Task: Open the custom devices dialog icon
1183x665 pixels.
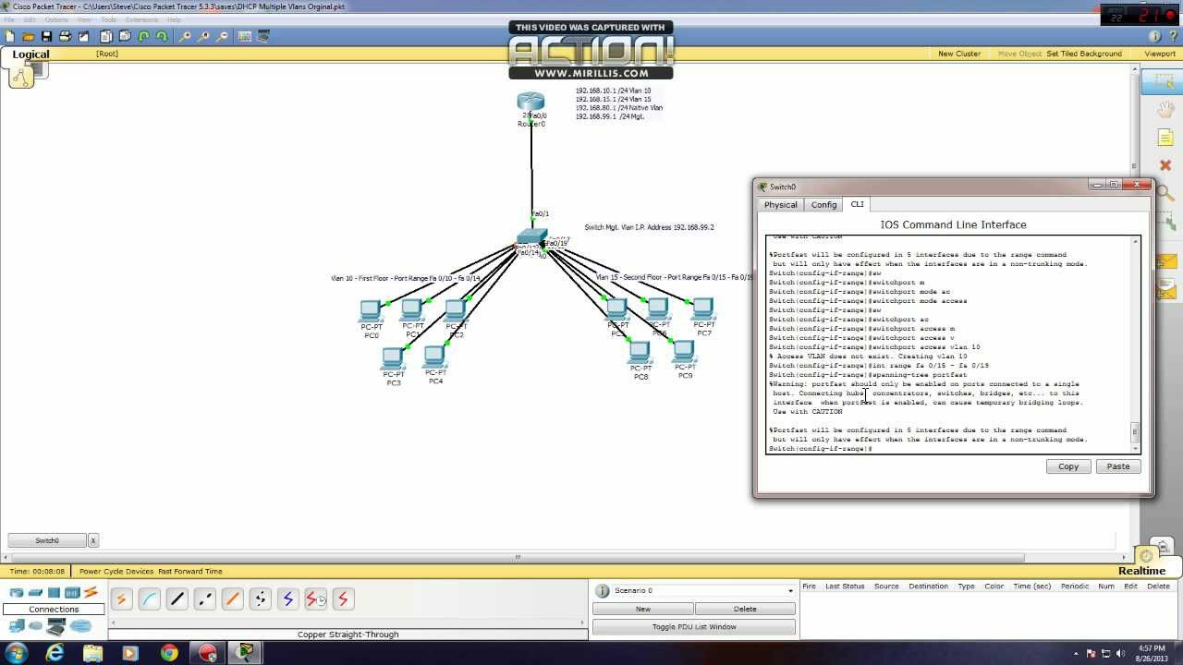Action: pos(263,36)
